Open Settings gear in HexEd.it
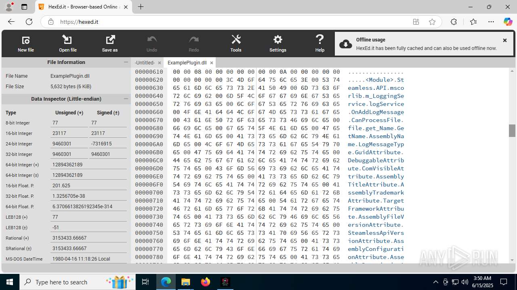The height and width of the screenshot is (290, 517). (278, 43)
